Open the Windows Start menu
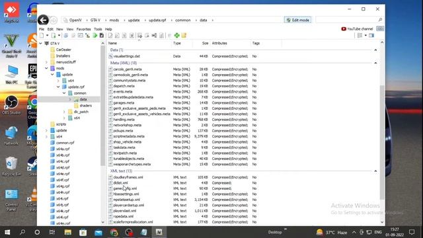The image size is (423, 238). [7, 232]
